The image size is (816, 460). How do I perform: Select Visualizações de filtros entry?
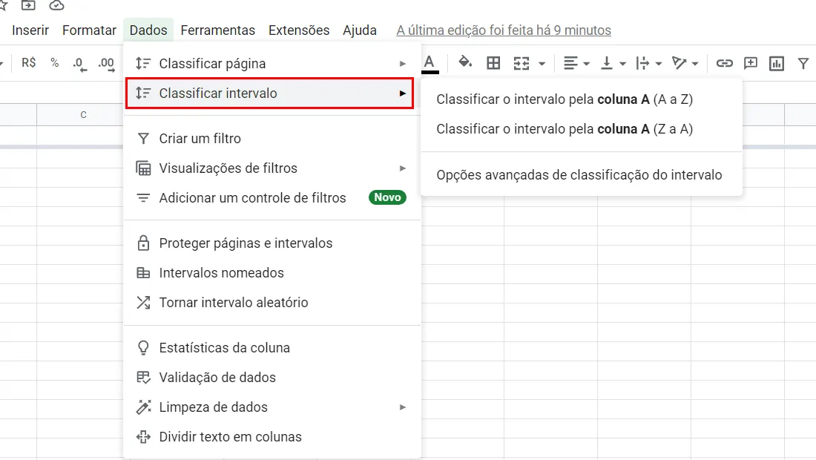coord(272,168)
